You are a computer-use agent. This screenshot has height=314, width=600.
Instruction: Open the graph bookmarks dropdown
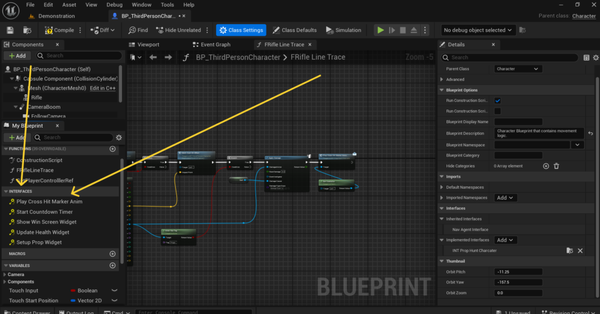click(x=135, y=57)
